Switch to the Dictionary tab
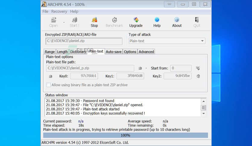Viewport: 252px width, 146px height. 78,52
